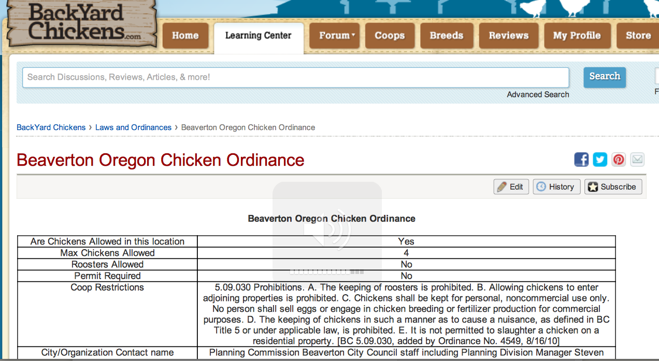Share page on Facebook

pyautogui.click(x=581, y=160)
